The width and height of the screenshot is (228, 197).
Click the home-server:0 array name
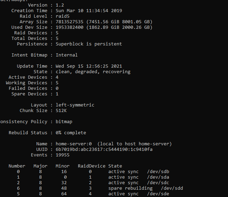coord(74,144)
